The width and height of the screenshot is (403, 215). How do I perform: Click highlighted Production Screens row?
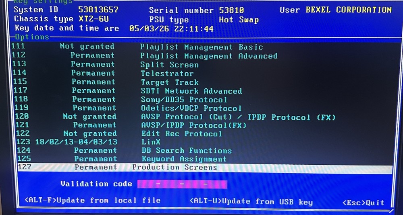click(x=205, y=167)
